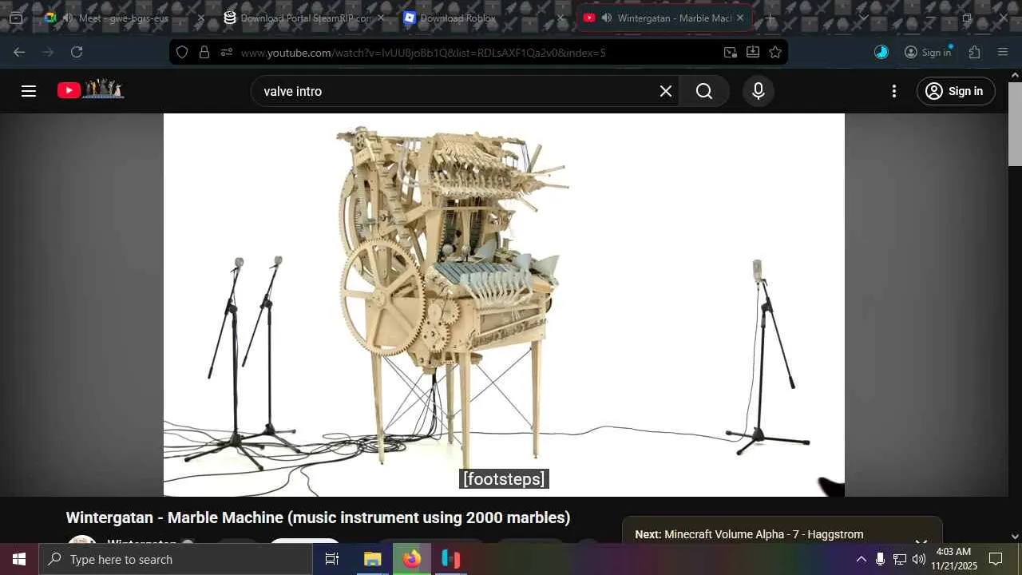The image size is (1022, 575).
Task: Click the Windows taskbar search box
Action: pos(176,559)
